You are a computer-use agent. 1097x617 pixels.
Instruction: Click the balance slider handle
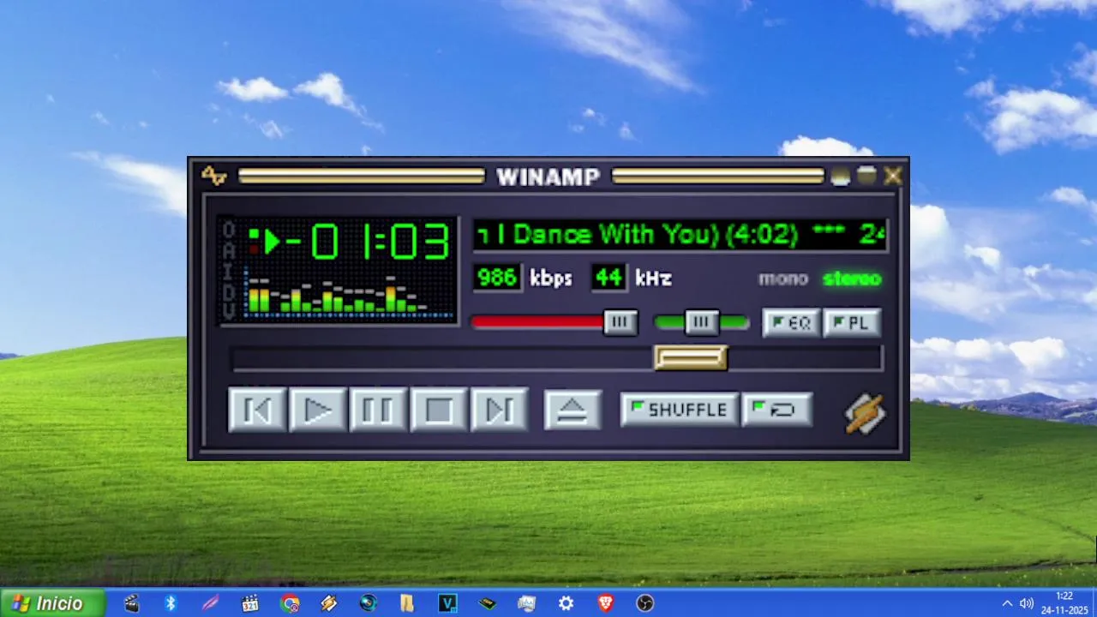coord(701,322)
